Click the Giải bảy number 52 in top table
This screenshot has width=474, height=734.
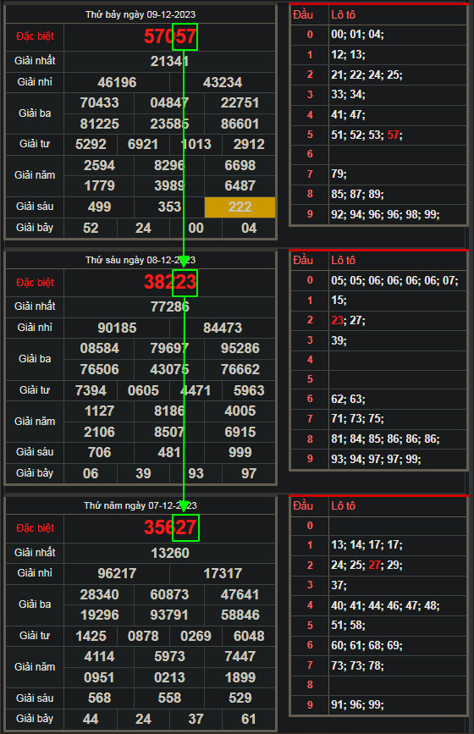91,228
